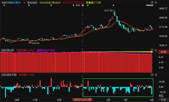Click the 1600.00 low price annotation
Image resolution: width=169 pixels, height=102 pixels.
click(x=35, y=43)
